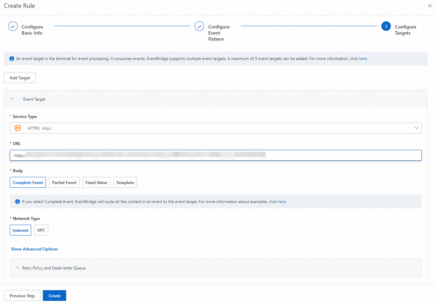Viewport: 435px width, 304px height.
Task: Select VPC network type
Action: pyautogui.click(x=41, y=230)
